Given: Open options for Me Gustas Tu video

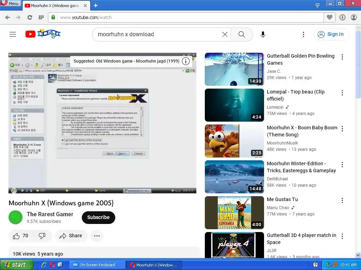Looking at the screenshot, I should click(x=342, y=200).
